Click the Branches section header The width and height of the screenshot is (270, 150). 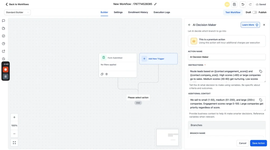coord(226,125)
